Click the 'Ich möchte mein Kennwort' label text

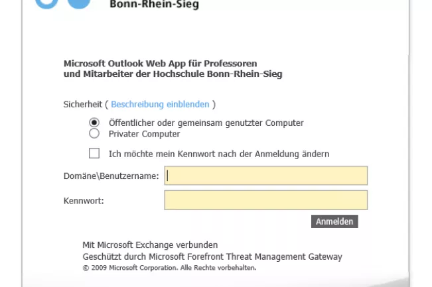coord(219,154)
